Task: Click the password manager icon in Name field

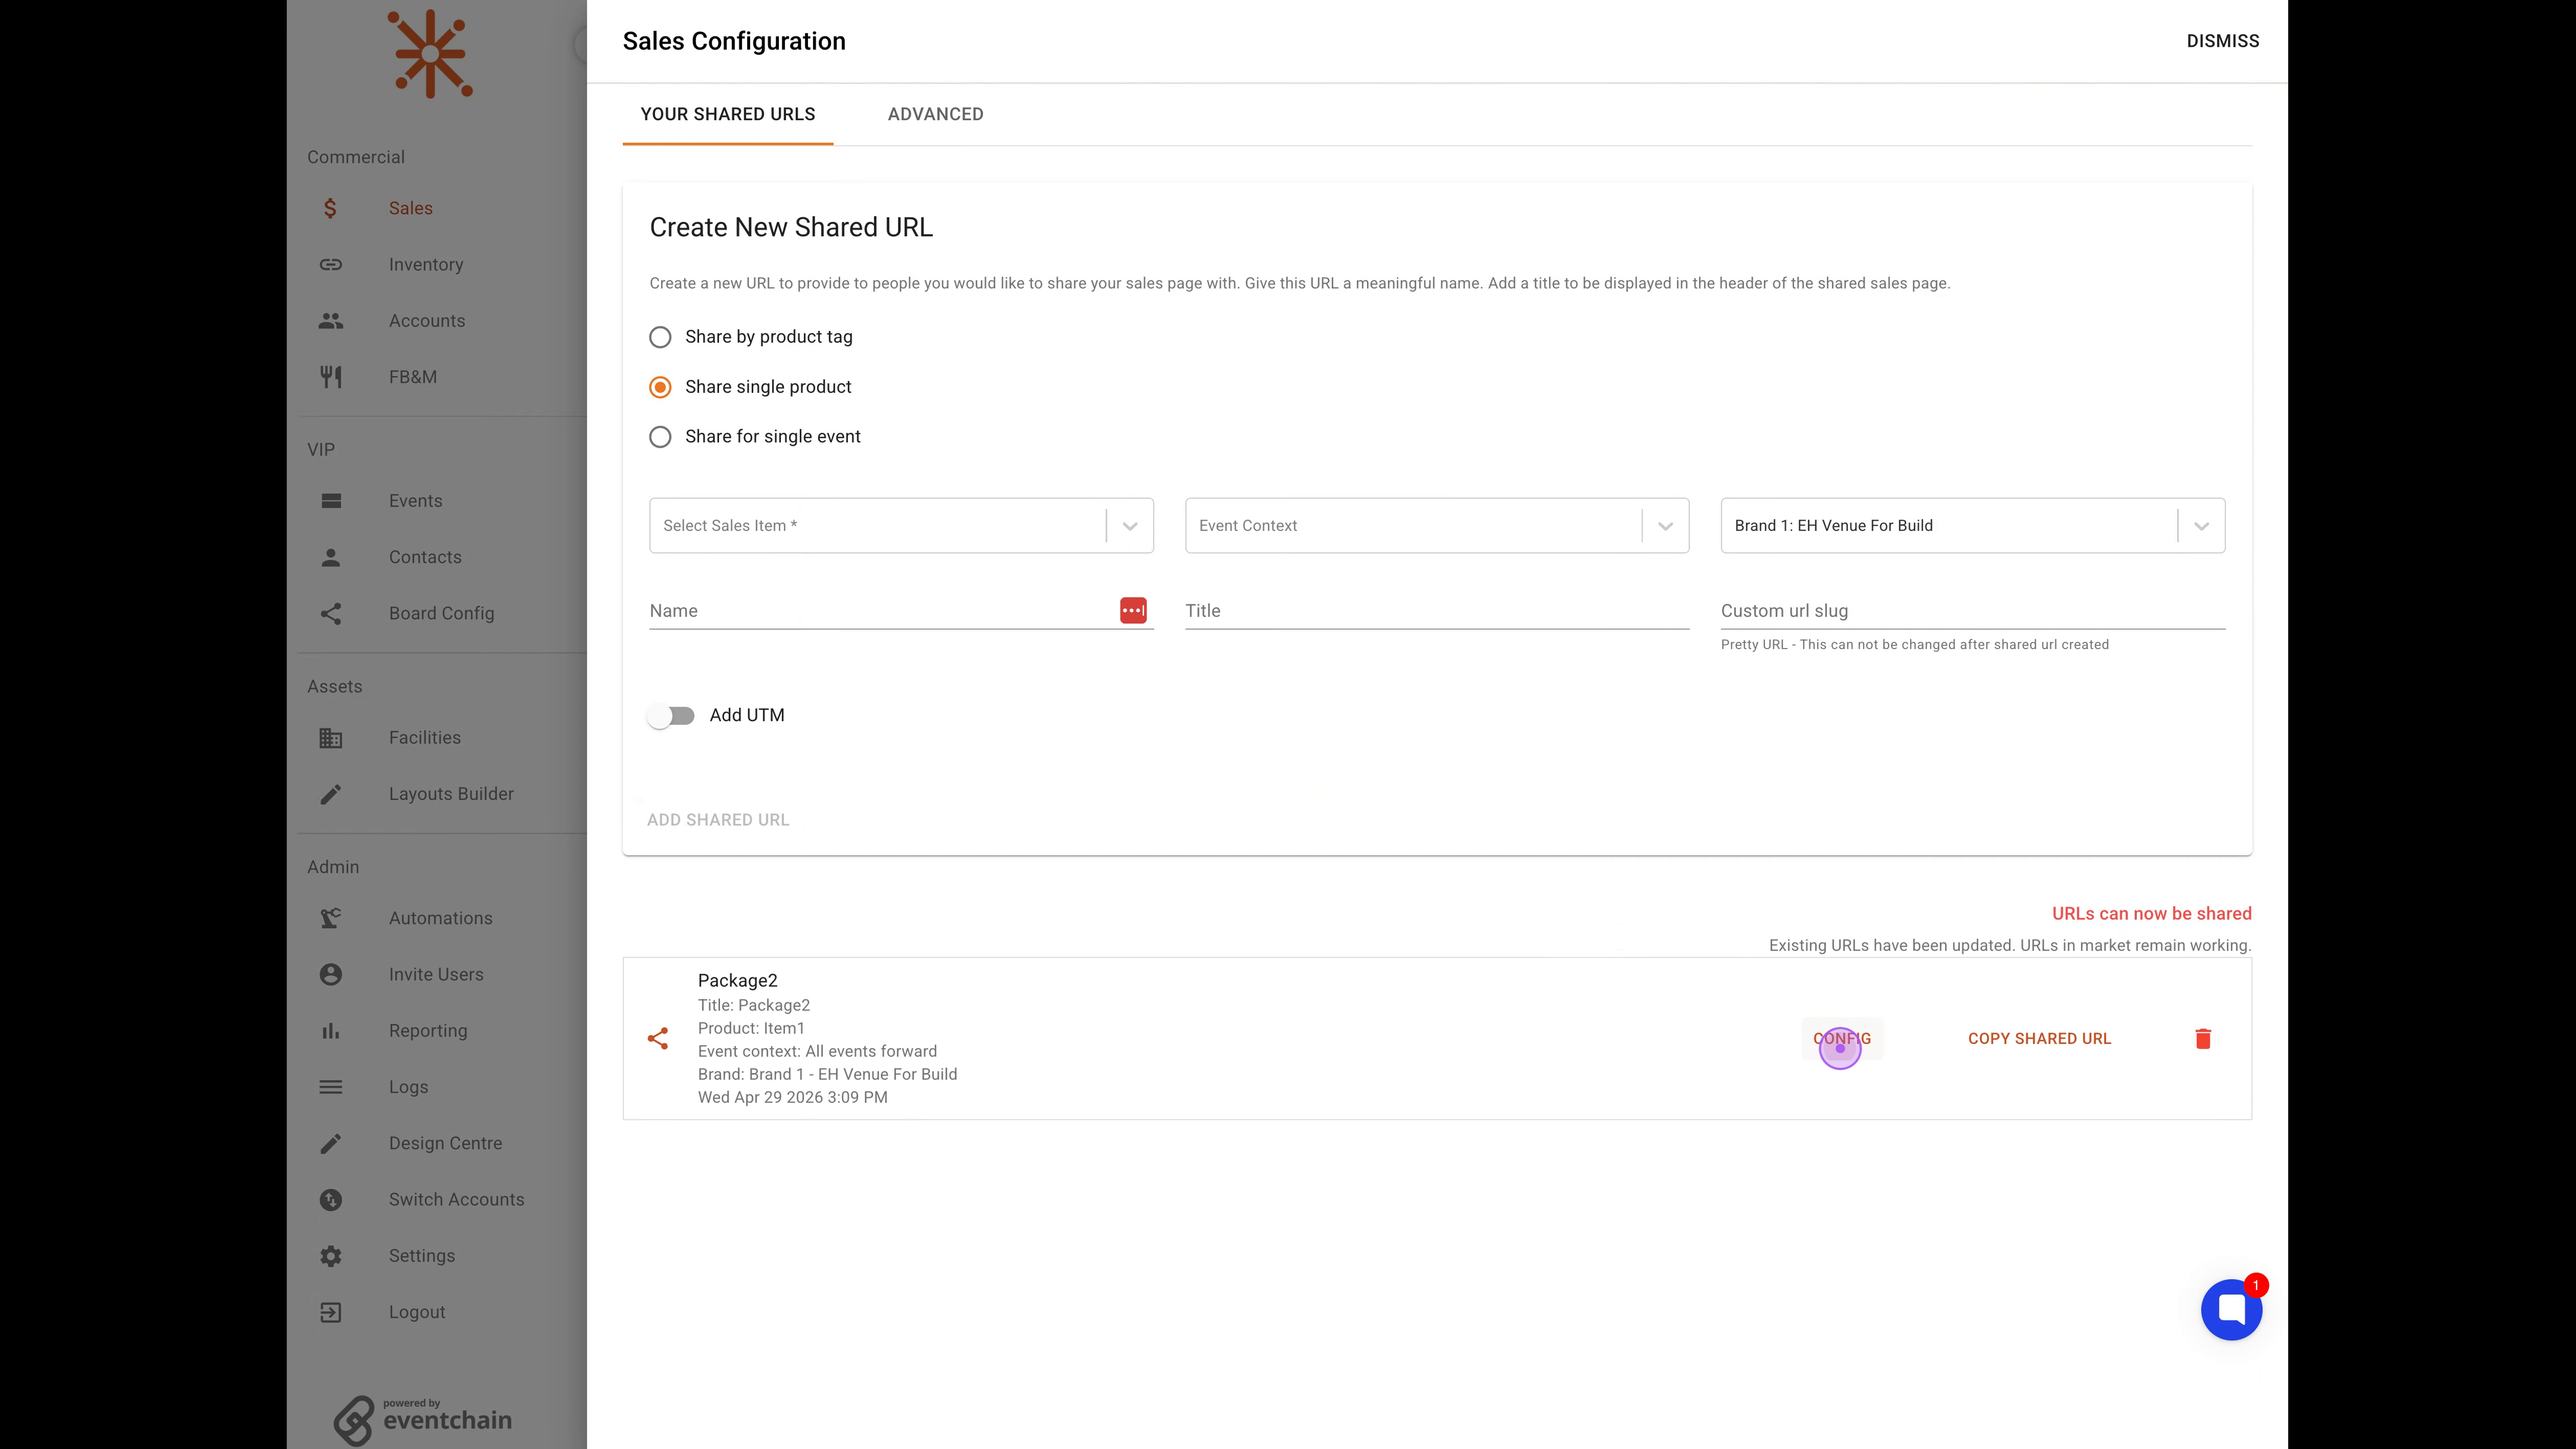Action: [x=1133, y=610]
